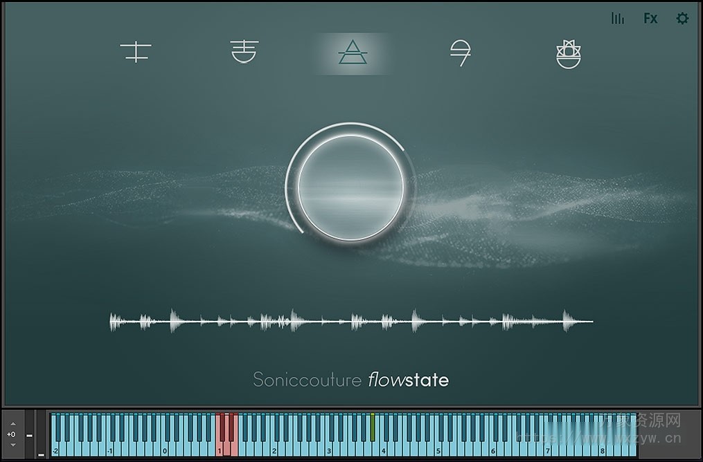Select the lotus crown element symbol

(568, 52)
